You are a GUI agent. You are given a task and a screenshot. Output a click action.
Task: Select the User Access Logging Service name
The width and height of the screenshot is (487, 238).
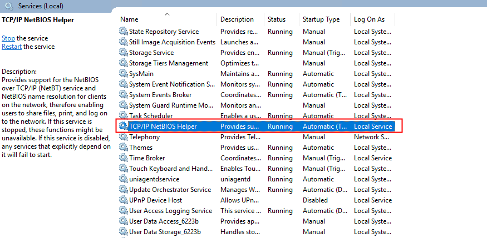pos(170,210)
